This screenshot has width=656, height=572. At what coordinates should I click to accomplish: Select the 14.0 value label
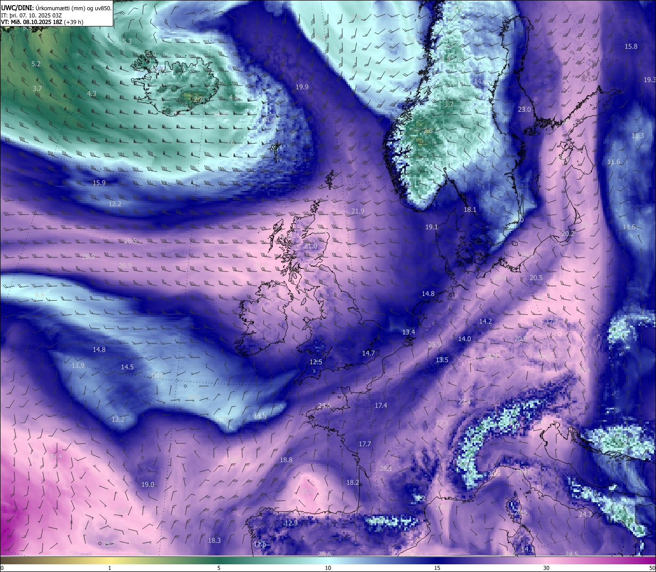tap(464, 339)
